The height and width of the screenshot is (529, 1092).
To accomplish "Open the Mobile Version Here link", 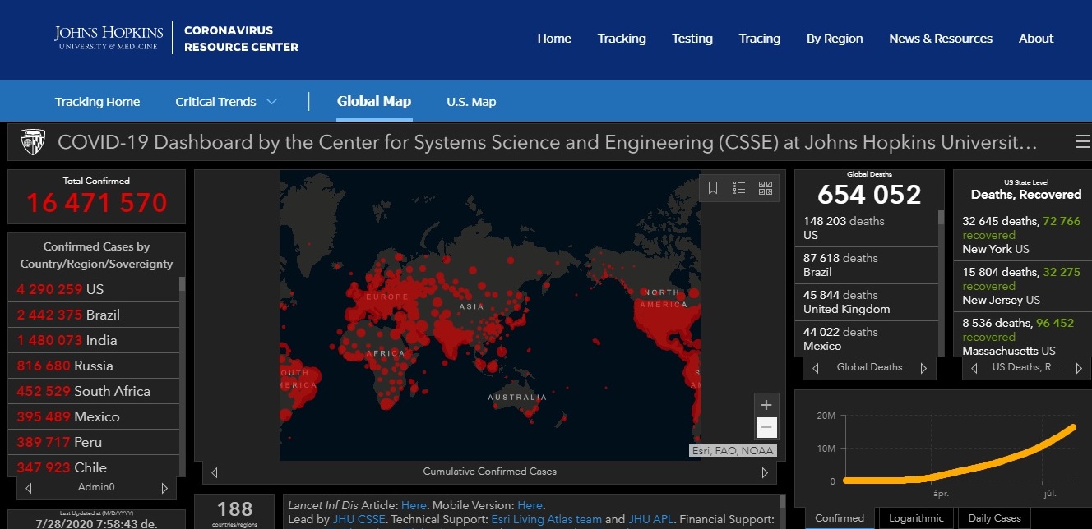I will point(530,505).
